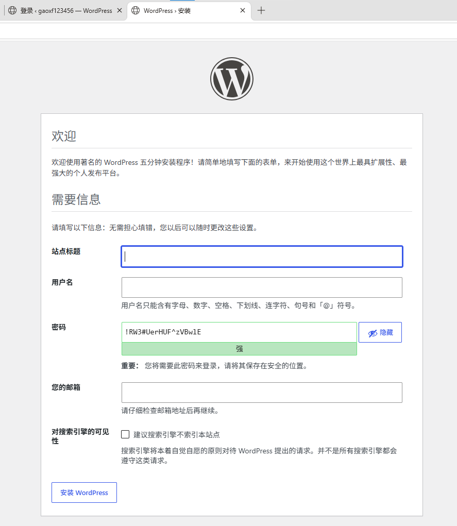This screenshot has width=457, height=526.
Task: Close the WordPress 安装 tab
Action: (x=243, y=10)
